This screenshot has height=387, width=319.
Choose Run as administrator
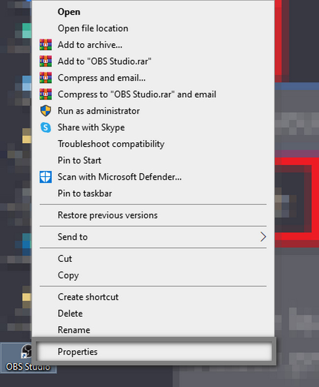click(x=153, y=111)
